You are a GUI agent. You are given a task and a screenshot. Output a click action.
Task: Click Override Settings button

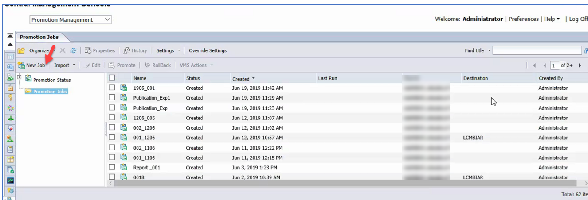click(208, 51)
